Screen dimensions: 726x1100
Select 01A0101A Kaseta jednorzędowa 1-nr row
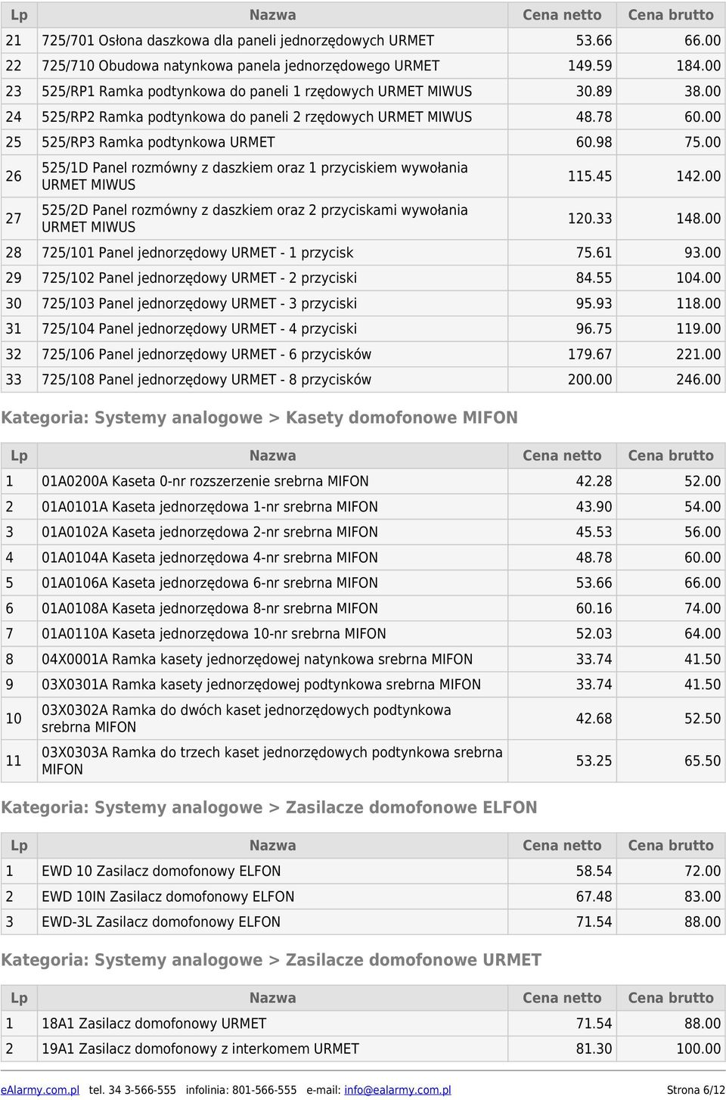[363, 507]
